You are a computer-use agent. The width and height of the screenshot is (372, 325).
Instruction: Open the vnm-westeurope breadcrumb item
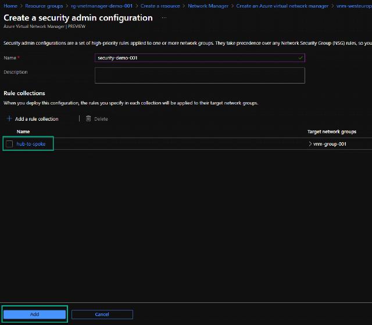click(353, 6)
